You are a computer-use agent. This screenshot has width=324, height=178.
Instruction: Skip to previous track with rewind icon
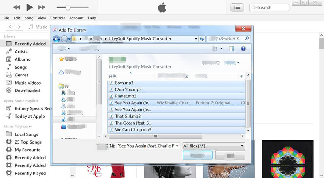coord(17,7)
